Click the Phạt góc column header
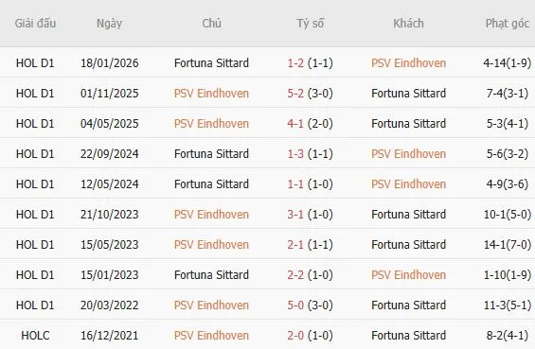The image size is (535, 349). point(508,24)
